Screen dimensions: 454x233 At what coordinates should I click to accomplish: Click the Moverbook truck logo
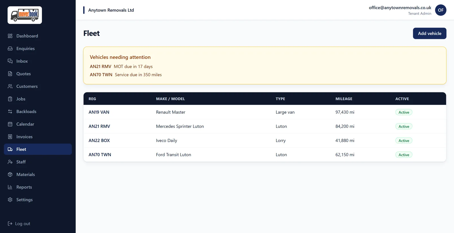click(x=25, y=15)
